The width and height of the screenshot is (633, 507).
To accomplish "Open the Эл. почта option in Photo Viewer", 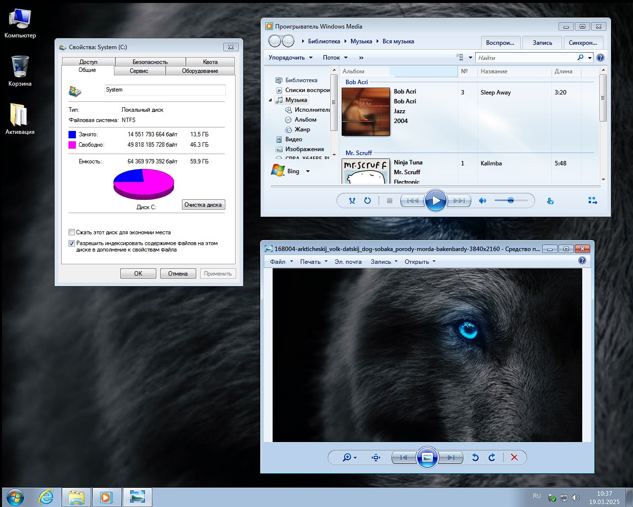I will pyautogui.click(x=348, y=262).
